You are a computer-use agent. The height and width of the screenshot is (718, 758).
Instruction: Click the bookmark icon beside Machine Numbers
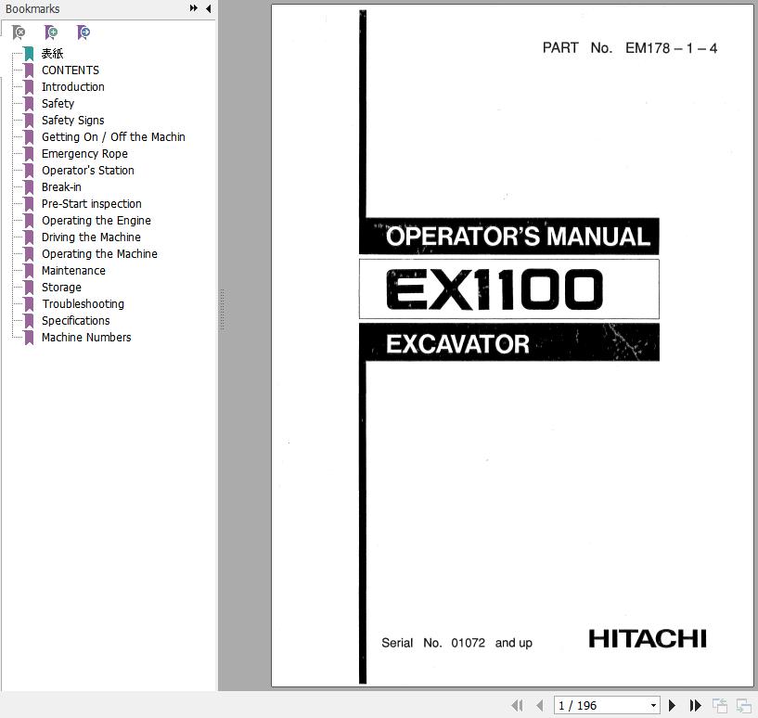(x=29, y=338)
